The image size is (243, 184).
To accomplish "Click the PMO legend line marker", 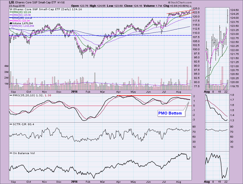I will pyautogui.click(x=11, y=96).
